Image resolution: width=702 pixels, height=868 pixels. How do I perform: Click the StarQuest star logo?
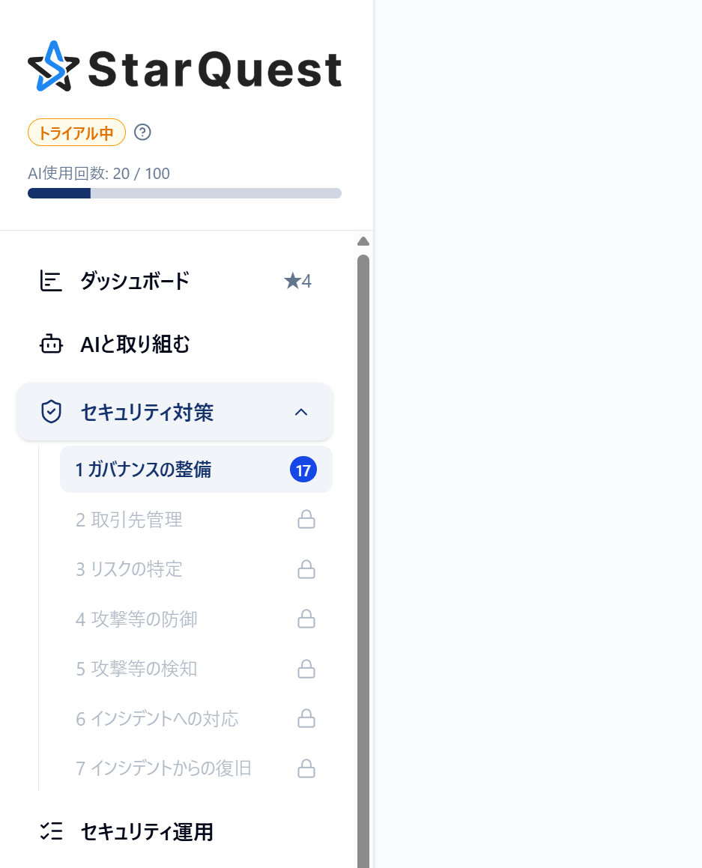53,67
